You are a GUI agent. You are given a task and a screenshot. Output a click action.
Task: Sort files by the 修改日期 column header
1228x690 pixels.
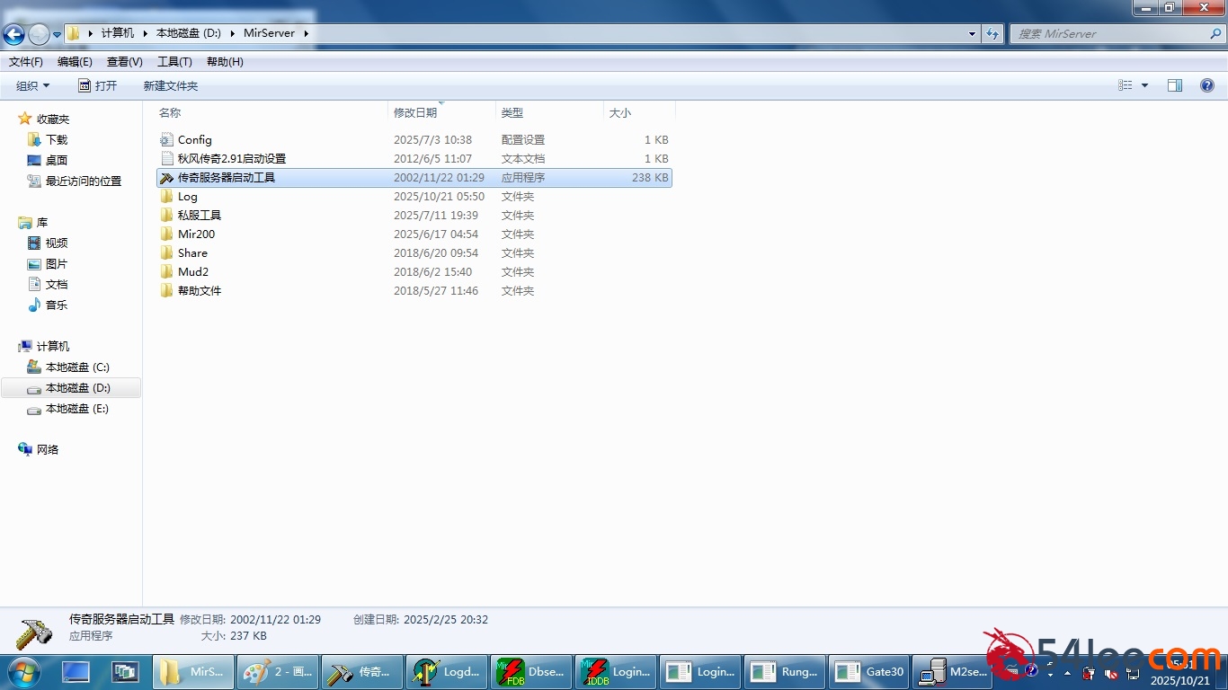coord(415,113)
